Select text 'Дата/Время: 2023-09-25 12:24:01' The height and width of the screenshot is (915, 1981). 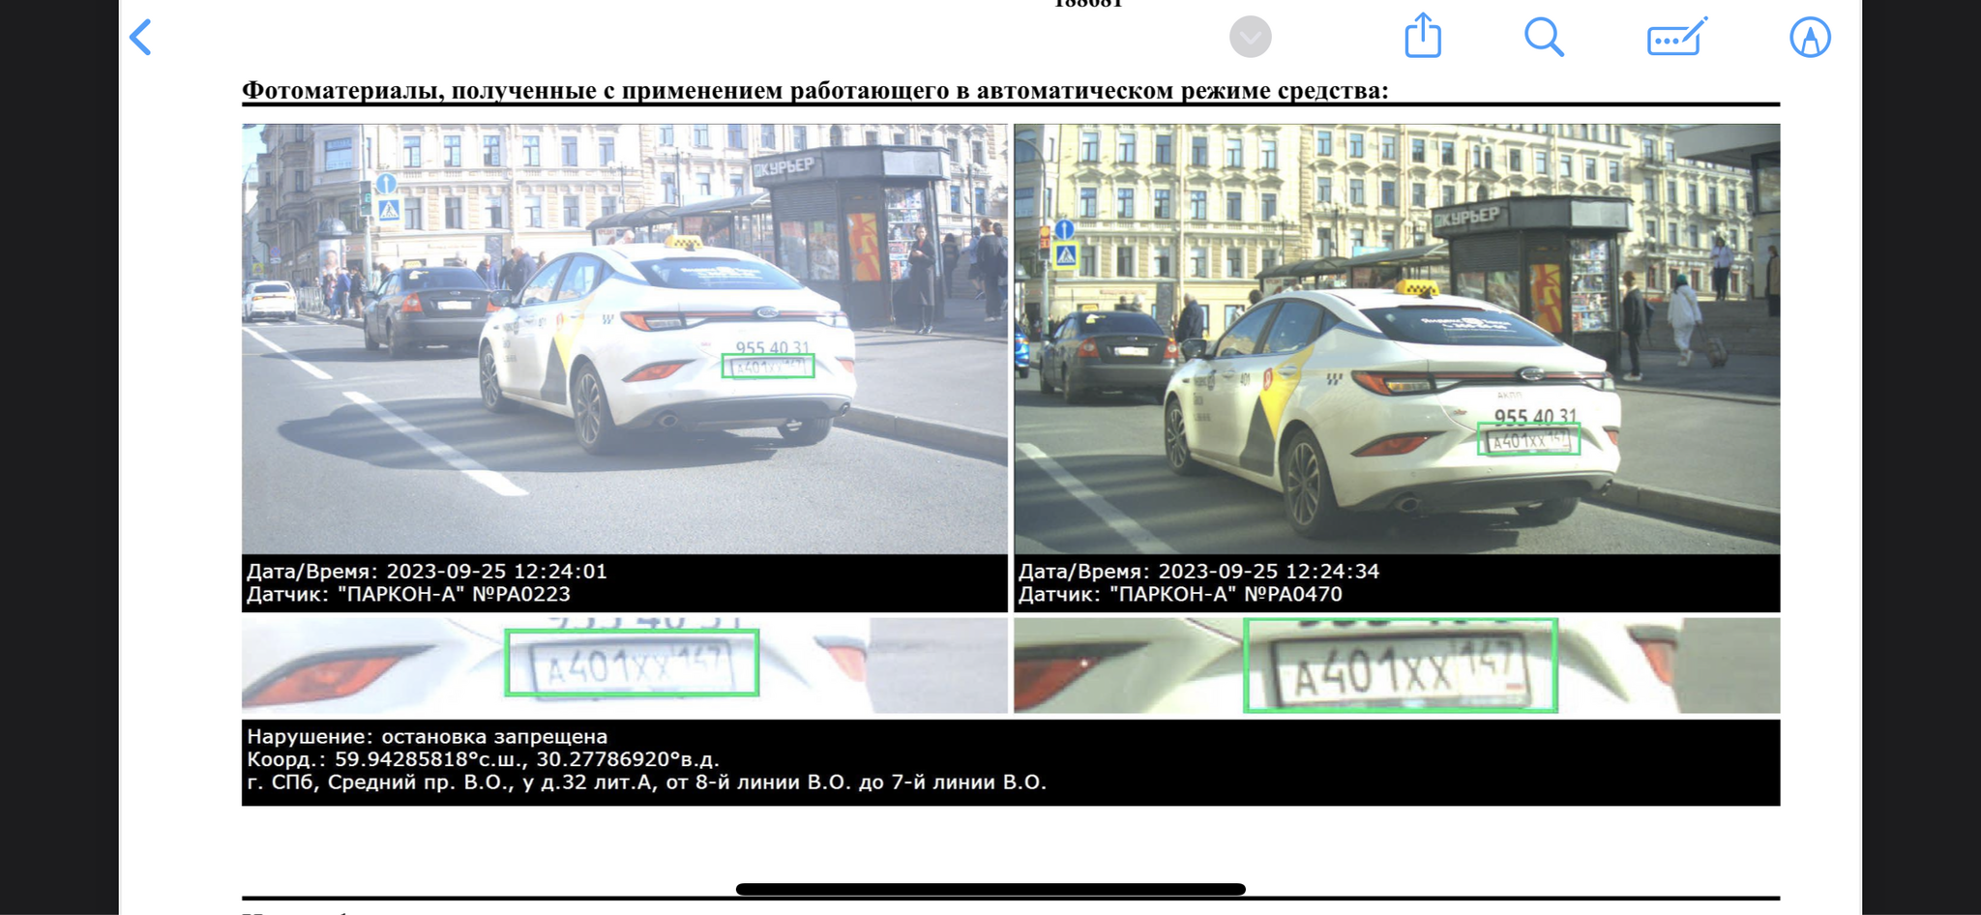(427, 572)
